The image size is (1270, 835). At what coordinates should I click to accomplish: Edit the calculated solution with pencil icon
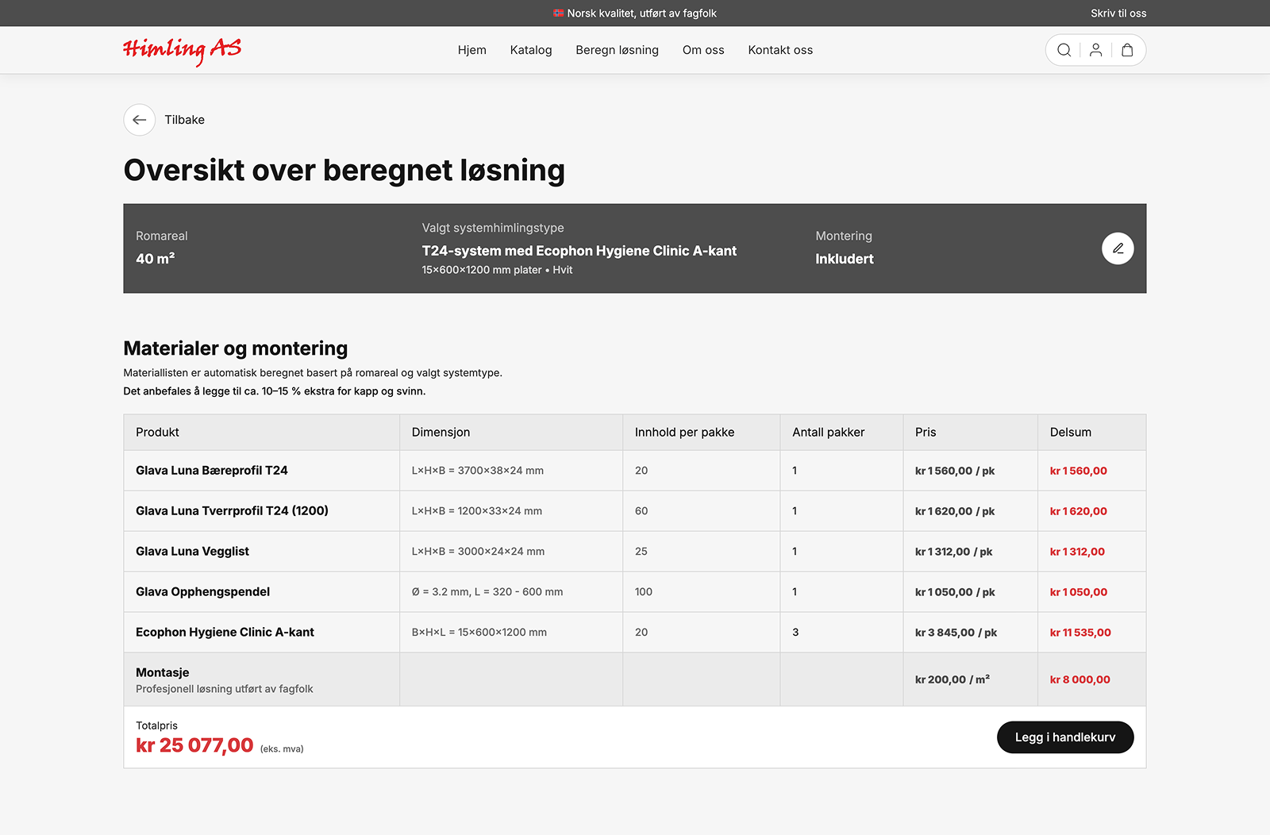(x=1118, y=248)
